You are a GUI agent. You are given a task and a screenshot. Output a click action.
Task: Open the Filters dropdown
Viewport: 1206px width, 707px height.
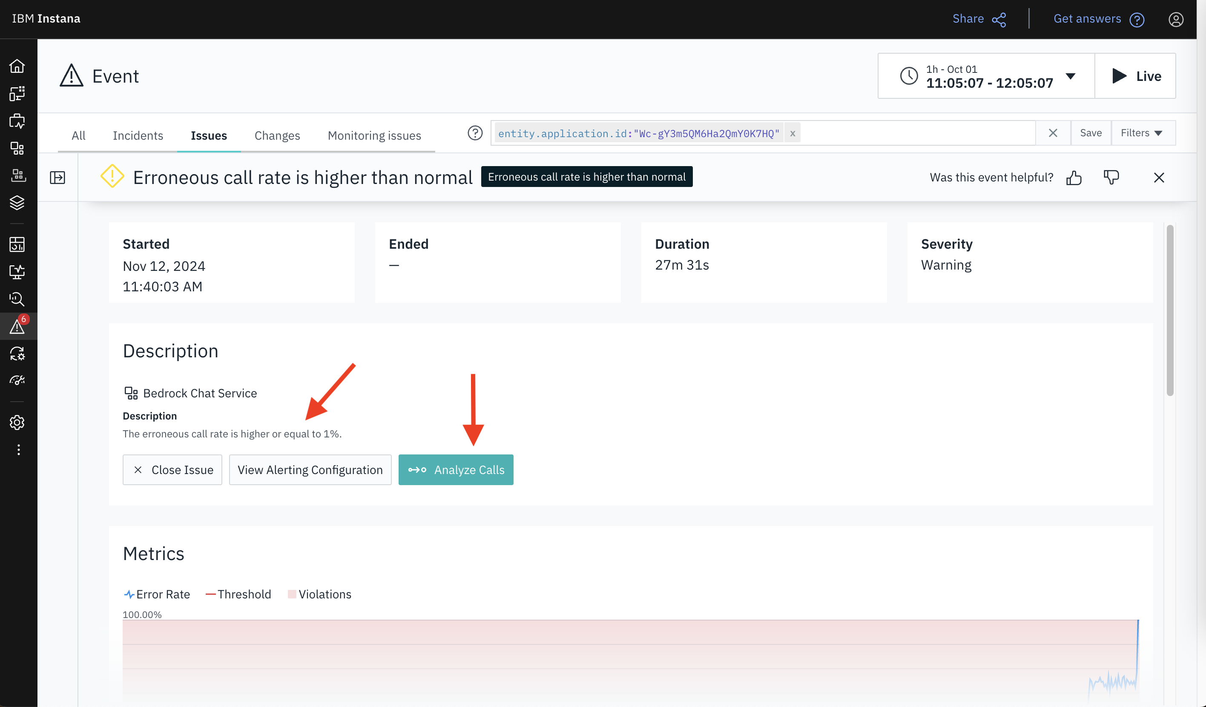coord(1143,132)
